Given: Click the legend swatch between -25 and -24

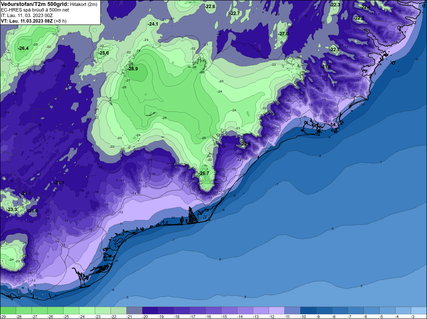Looking at the screenshot, I should 71,310.
